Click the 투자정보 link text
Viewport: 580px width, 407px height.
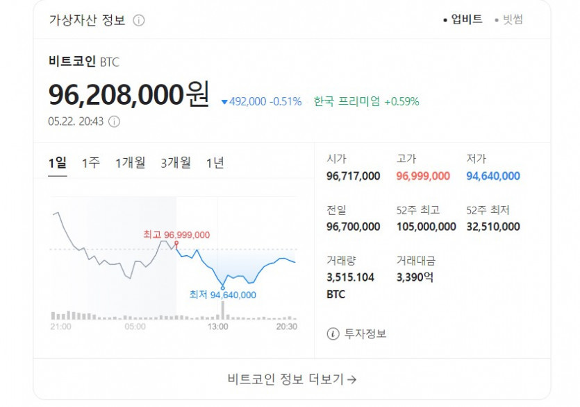point(366,334)
